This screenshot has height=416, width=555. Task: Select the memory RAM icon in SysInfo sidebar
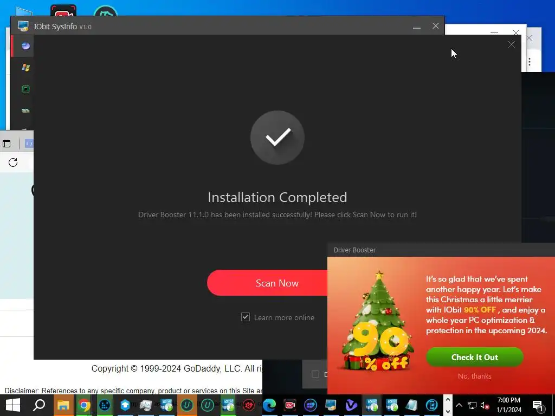coord(25,110)
